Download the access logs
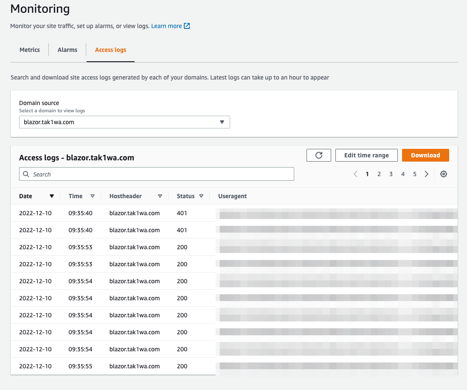Screen dimensions: 467x390 tap(425, 155)
